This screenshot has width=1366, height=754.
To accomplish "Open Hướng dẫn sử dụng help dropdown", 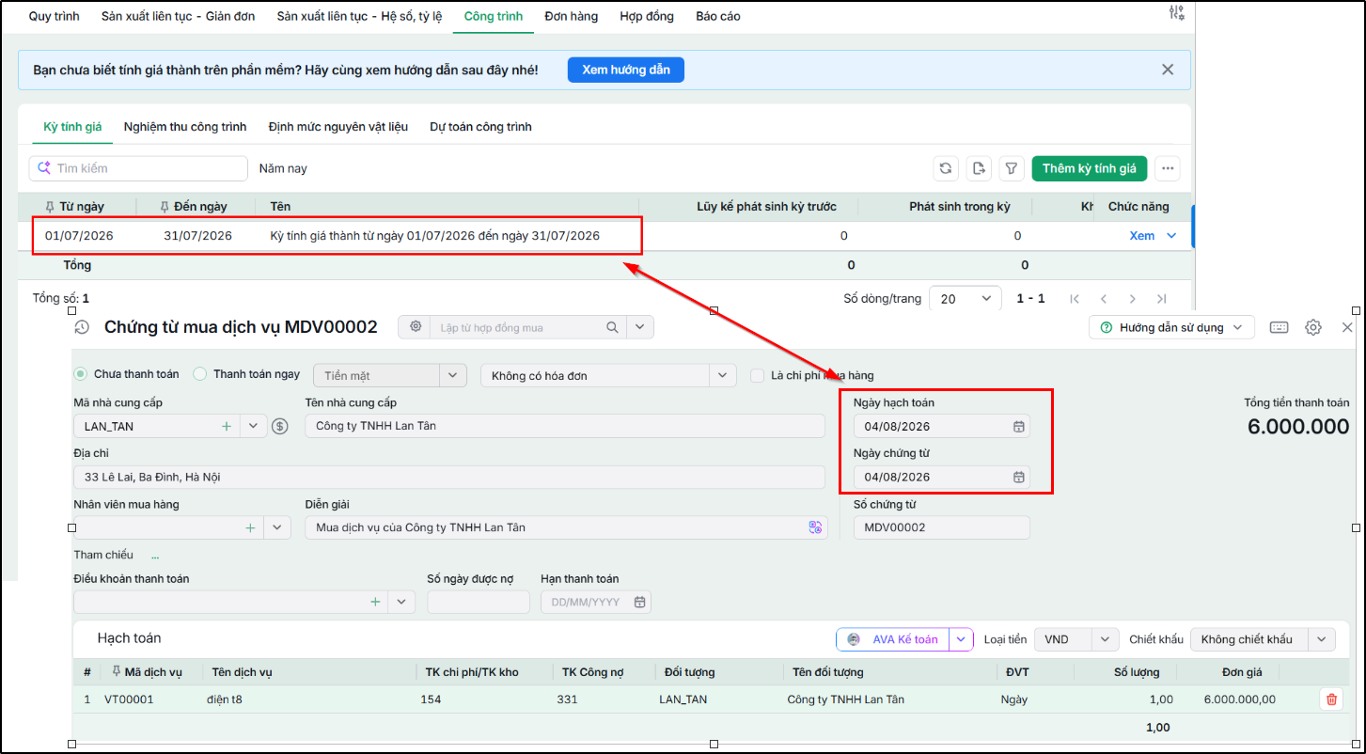I will (1172, 327).
